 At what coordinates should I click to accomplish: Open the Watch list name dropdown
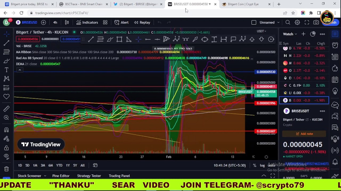tap(290, 34)
